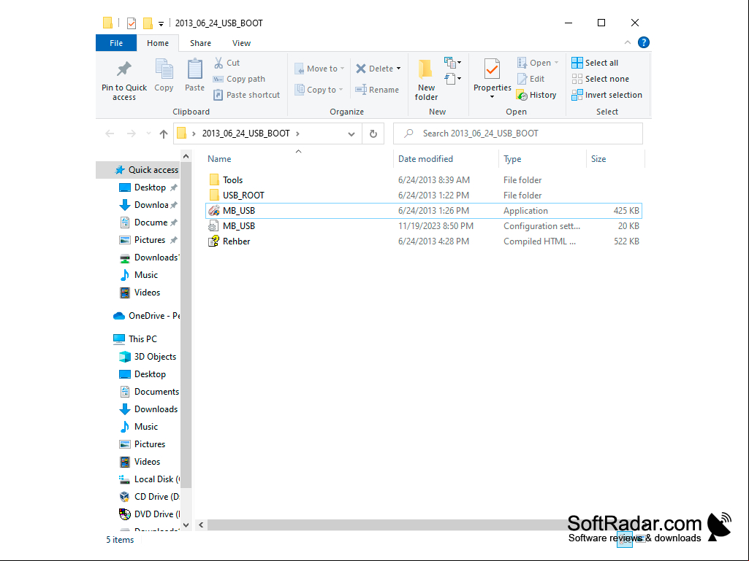749x561 pixels.
Task: Open Local Disk in navigation pane
Action: click(x=149, y=479)
